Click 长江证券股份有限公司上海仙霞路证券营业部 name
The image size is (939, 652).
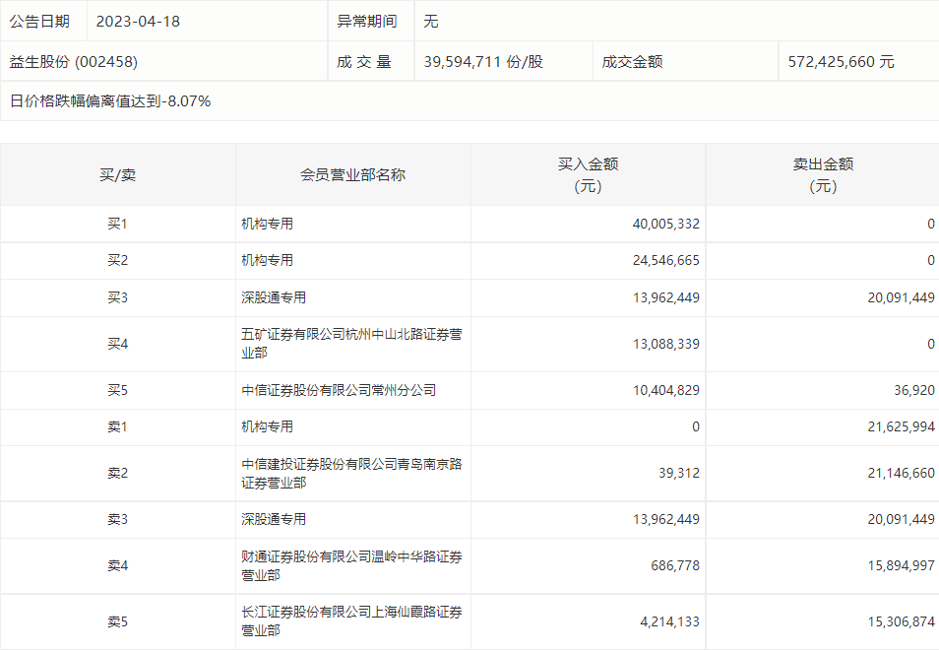click(351, 621)
